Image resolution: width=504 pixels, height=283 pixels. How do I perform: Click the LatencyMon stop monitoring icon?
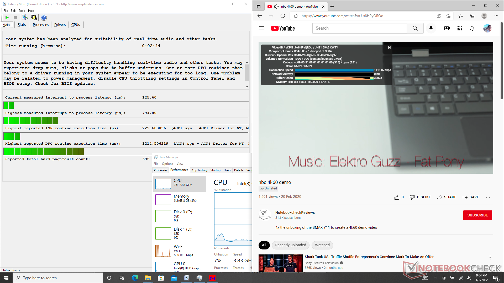coord(15,18)
